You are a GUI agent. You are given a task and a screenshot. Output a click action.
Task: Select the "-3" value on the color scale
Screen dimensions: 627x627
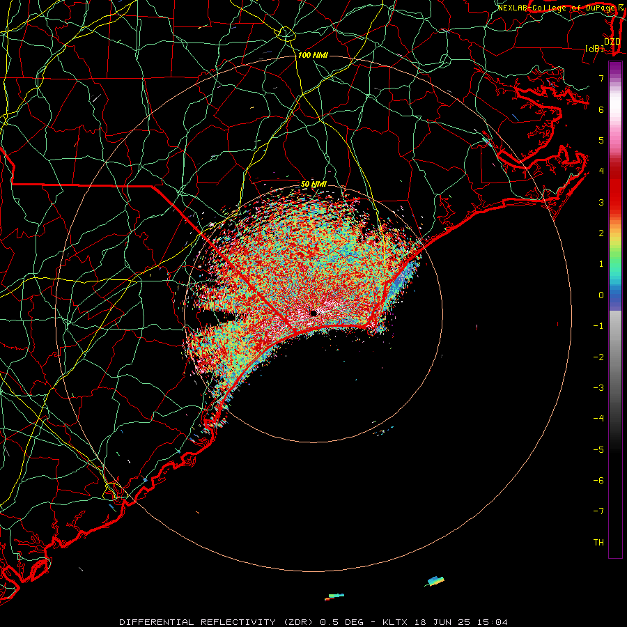598,388
